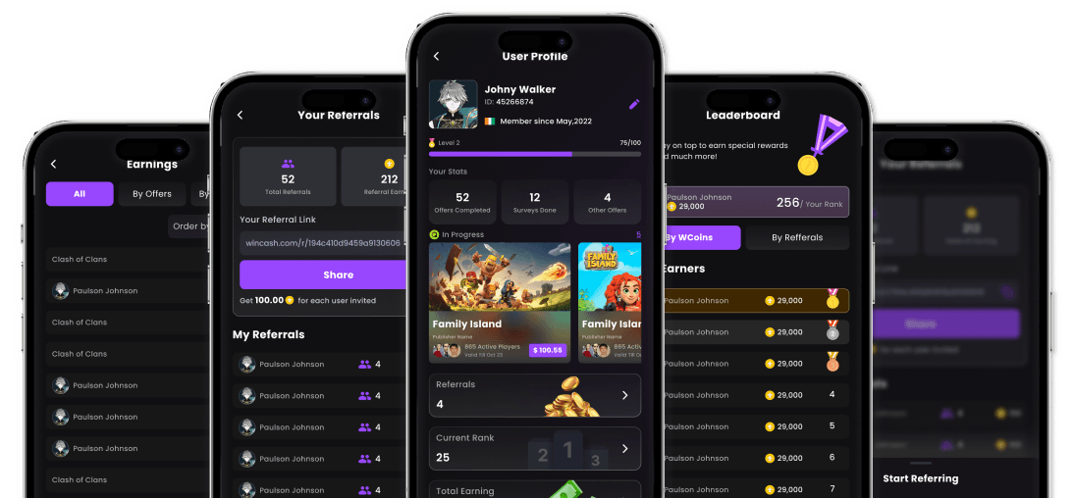This screenshot has height=498, width=1073.
Task: Select the By WCoins tab
Action: click(701, 238)
